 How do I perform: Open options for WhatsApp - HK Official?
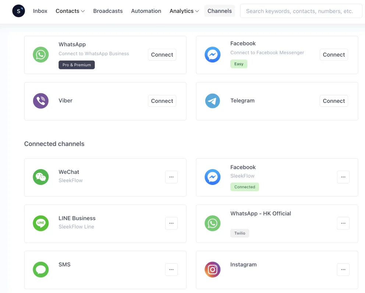click(x=343, y=223)
